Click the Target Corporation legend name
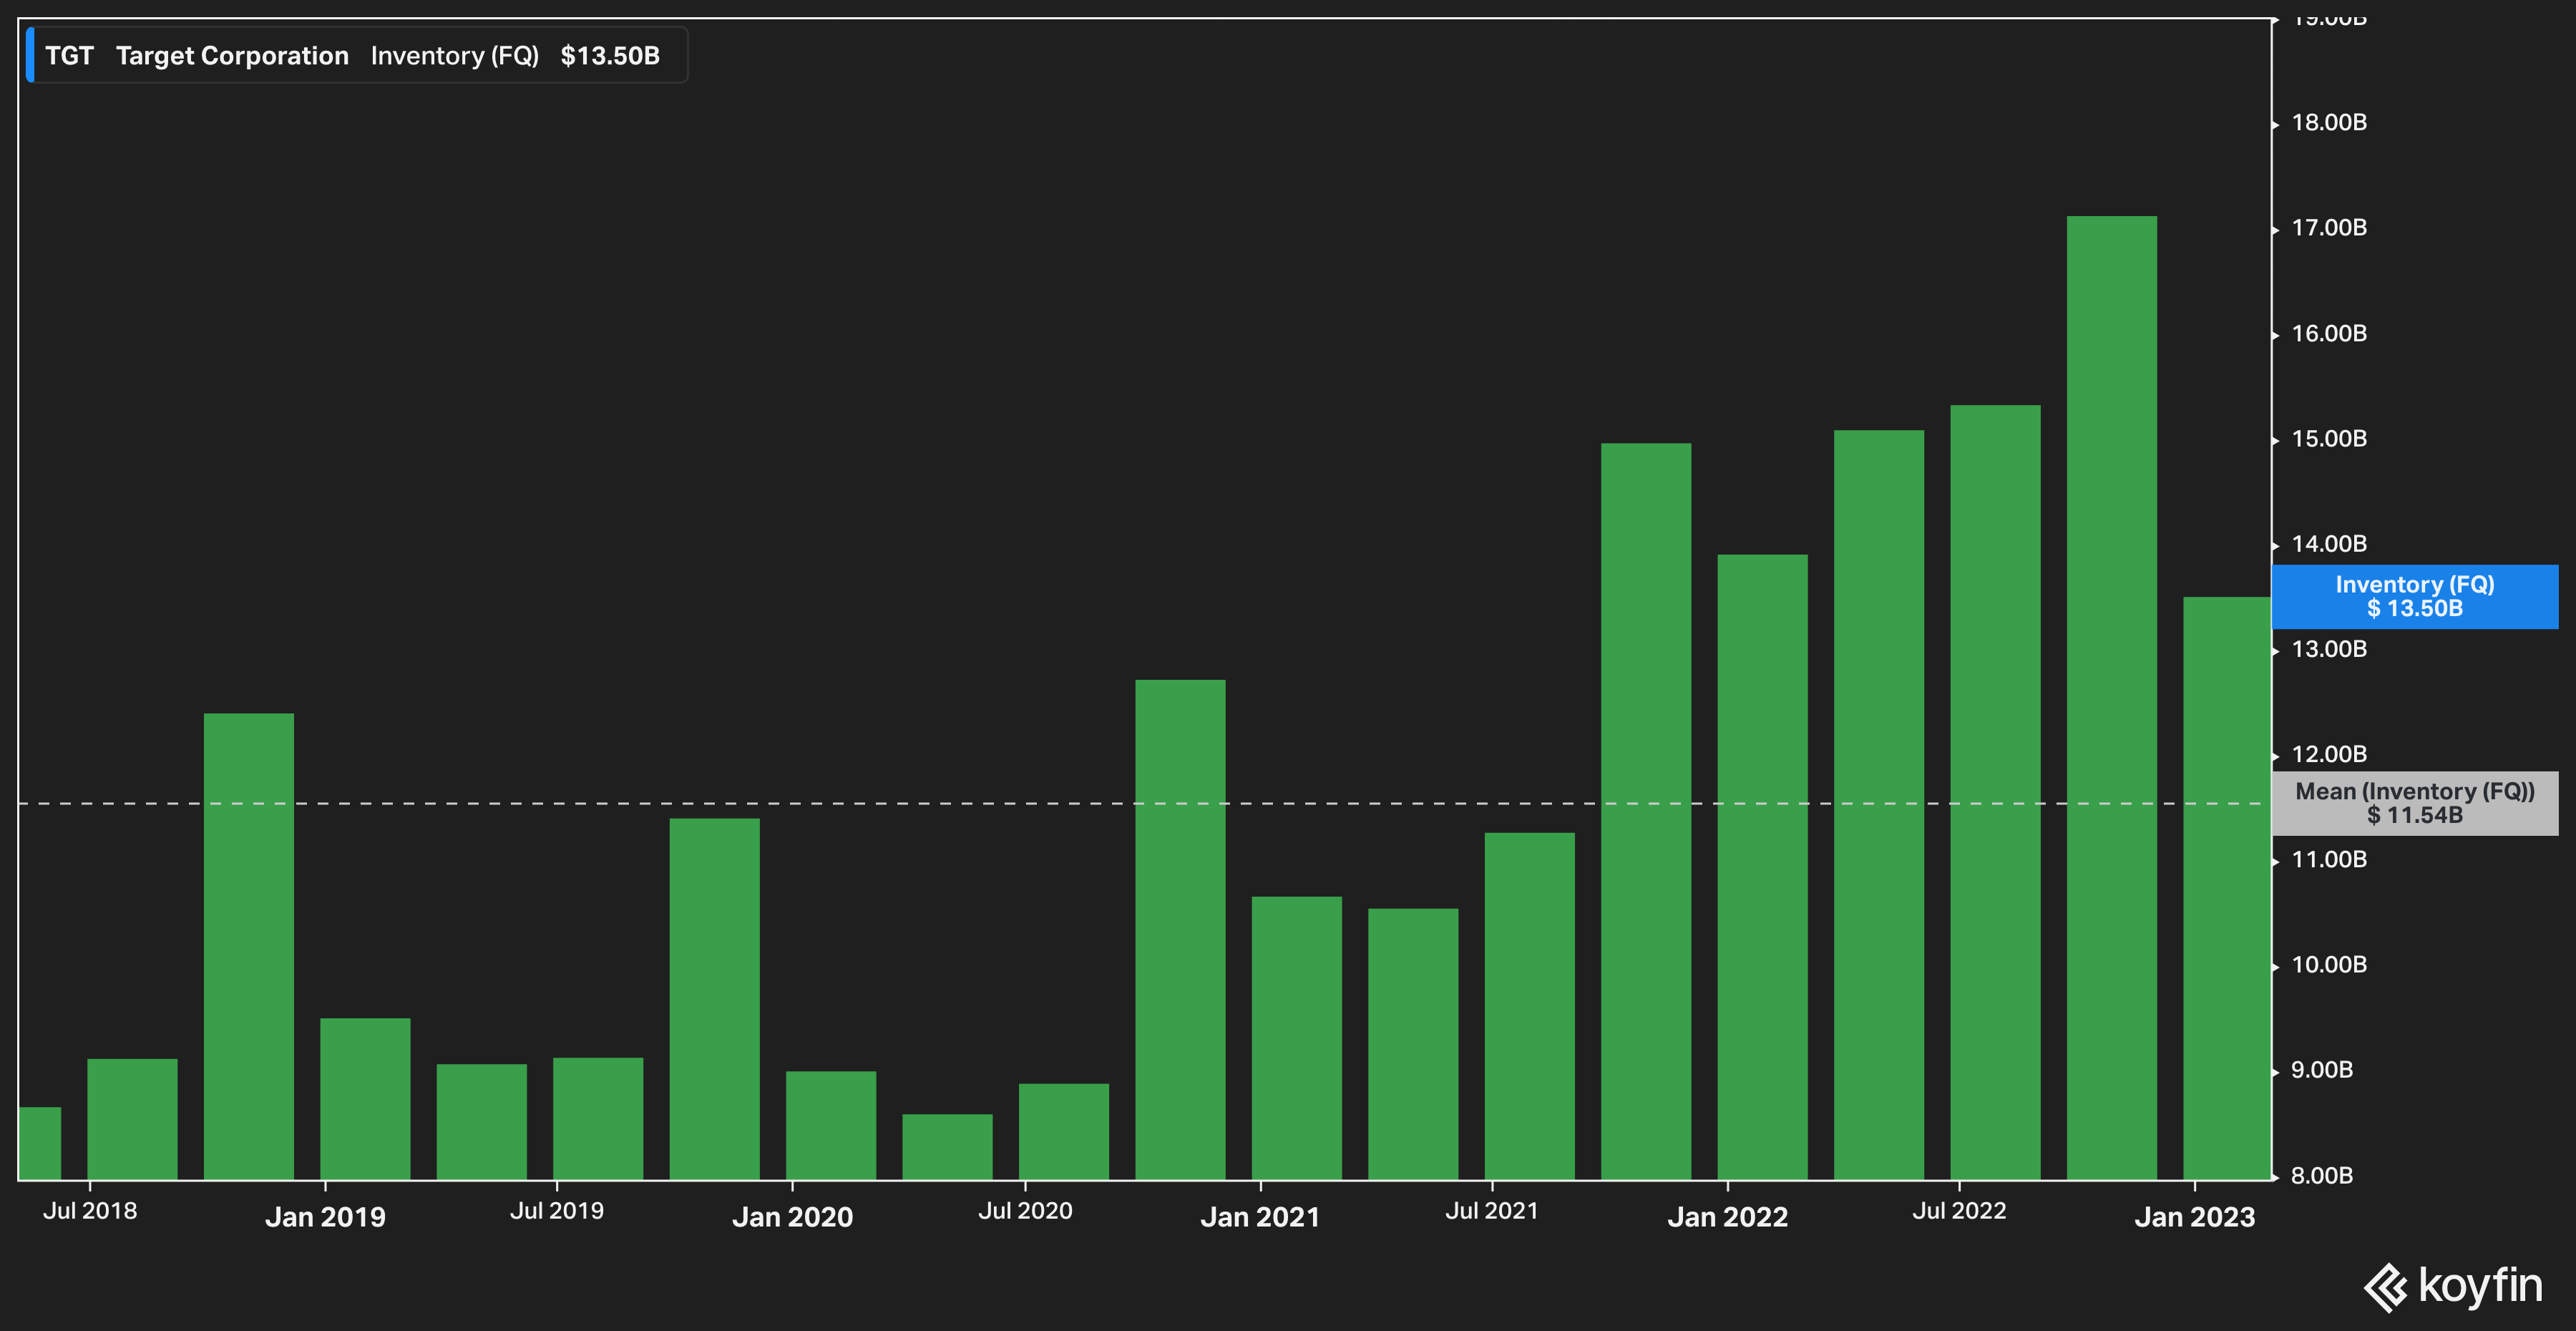This screenshot has height=1331, width=2576. click(x=232, y=56)
